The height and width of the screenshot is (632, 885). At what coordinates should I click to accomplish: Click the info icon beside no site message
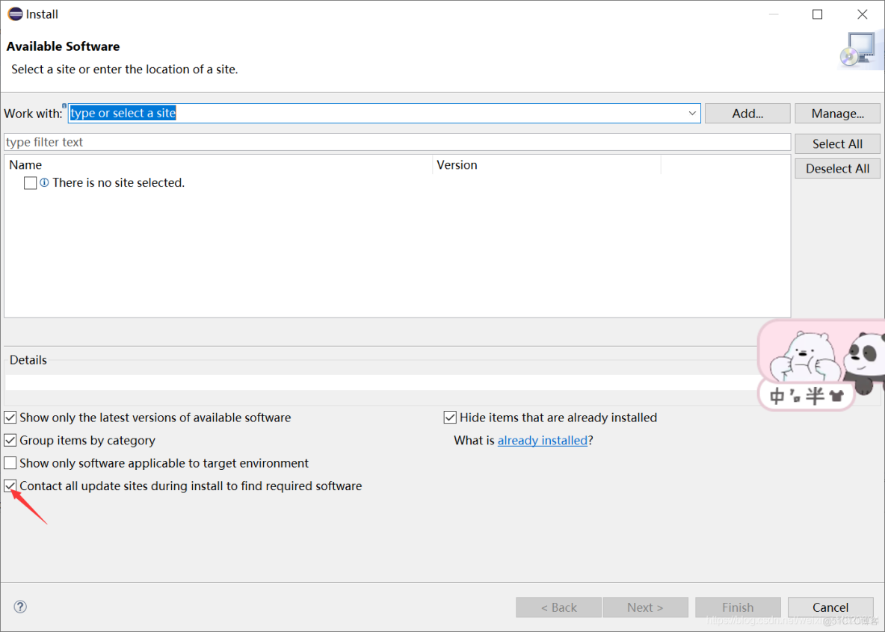pos(44,183)
